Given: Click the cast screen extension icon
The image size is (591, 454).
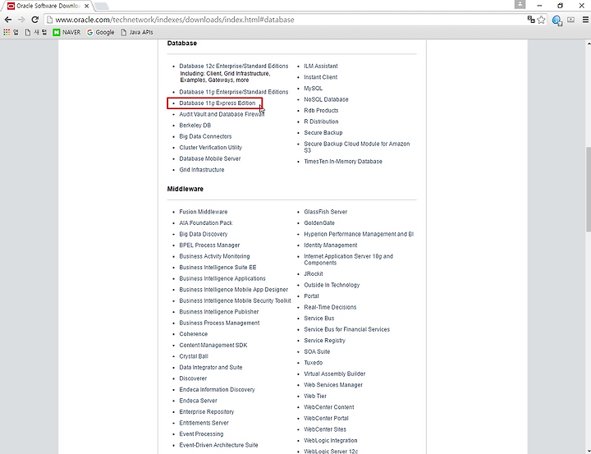Looking at the screenshot, I should click(x=571, y=20).
